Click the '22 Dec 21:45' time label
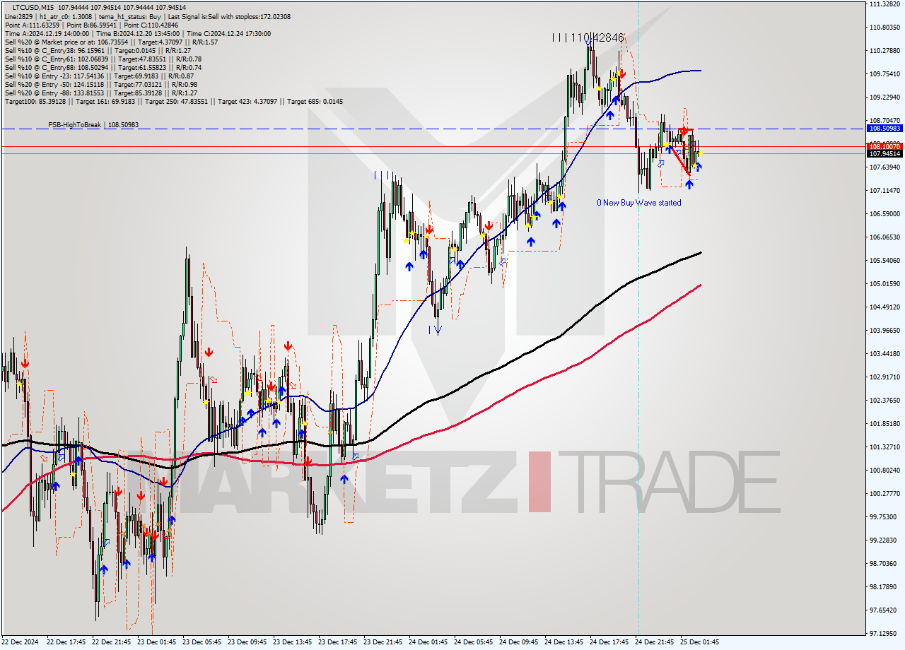Viewport: 905px width, 650px height. (x=112, y=642)
